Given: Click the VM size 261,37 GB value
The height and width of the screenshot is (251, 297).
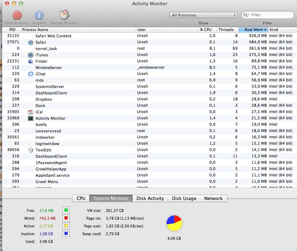Looking at the screenshot, I should (115, 211).
